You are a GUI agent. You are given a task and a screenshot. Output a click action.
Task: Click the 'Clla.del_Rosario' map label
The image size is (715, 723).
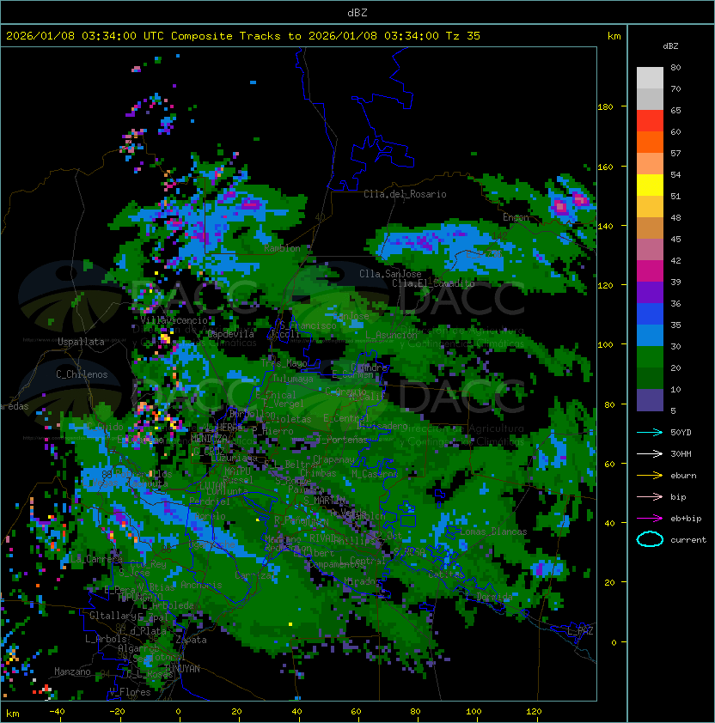[405, 194]
